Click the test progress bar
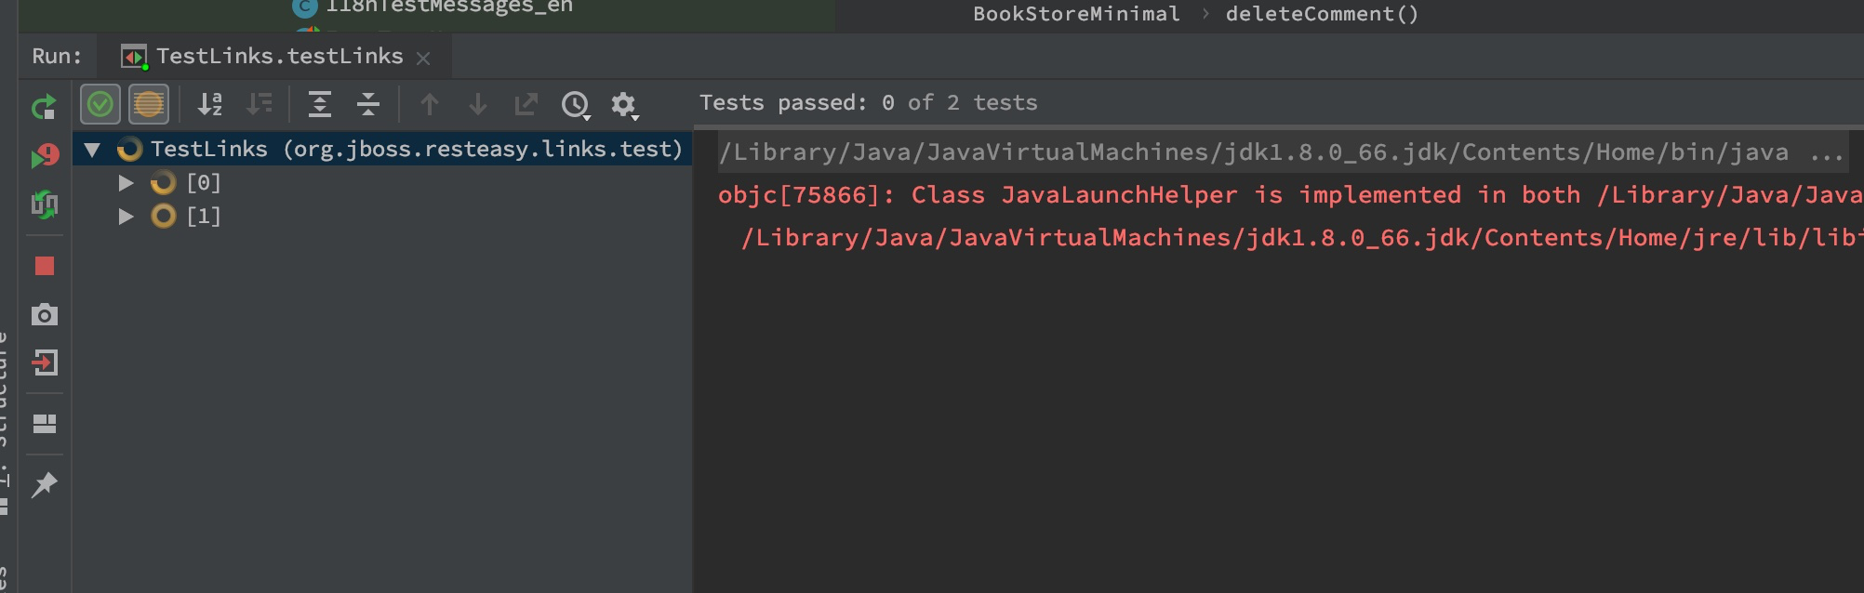1864x593 pixels. coord(1279,126)
